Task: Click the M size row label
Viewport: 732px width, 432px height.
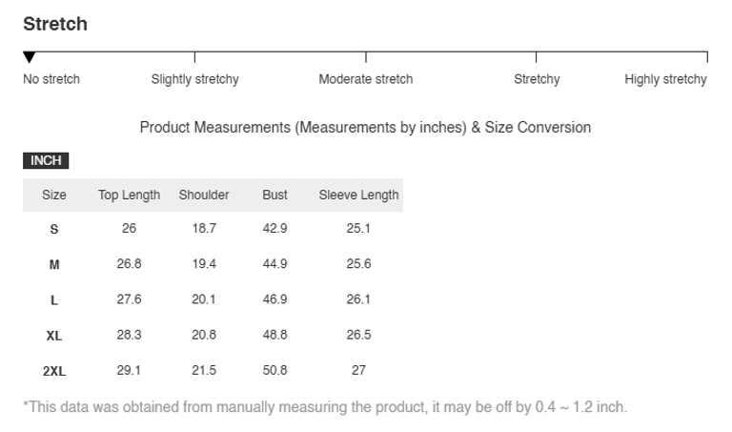Action: (54, 264)
